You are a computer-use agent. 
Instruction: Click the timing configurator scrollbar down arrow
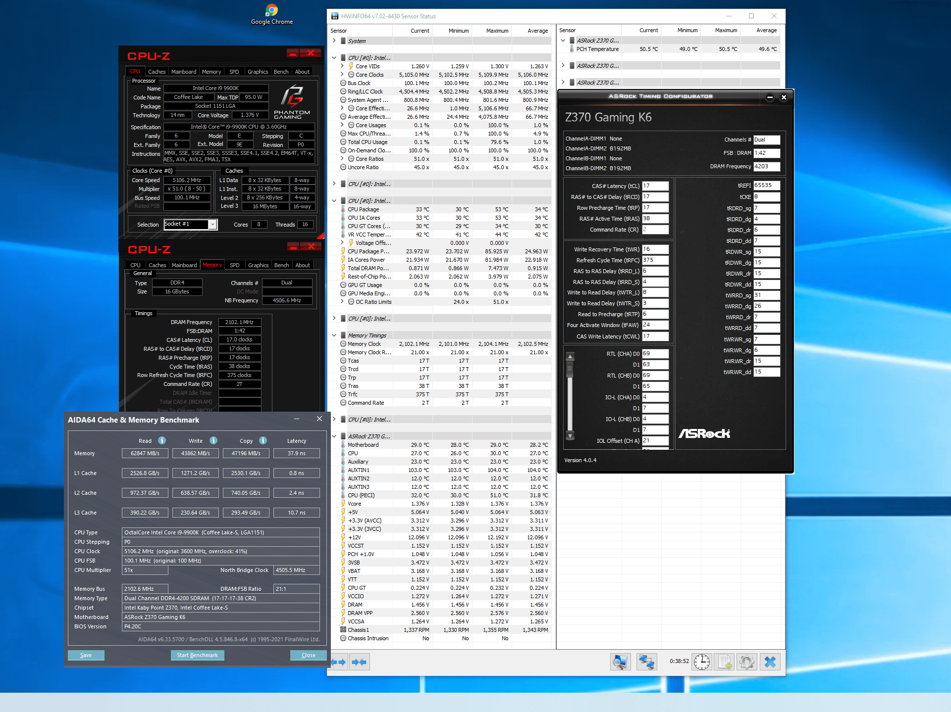tap(570, 436)
